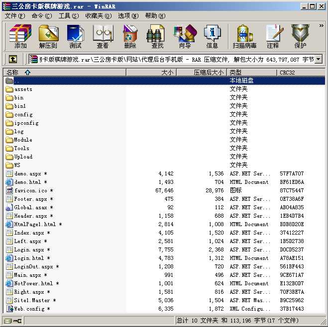Click the Test (测试) archive icon

click(75, 33)
